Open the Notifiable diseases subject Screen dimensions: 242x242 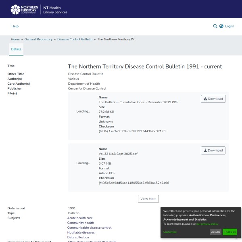(x=81, y=233)
